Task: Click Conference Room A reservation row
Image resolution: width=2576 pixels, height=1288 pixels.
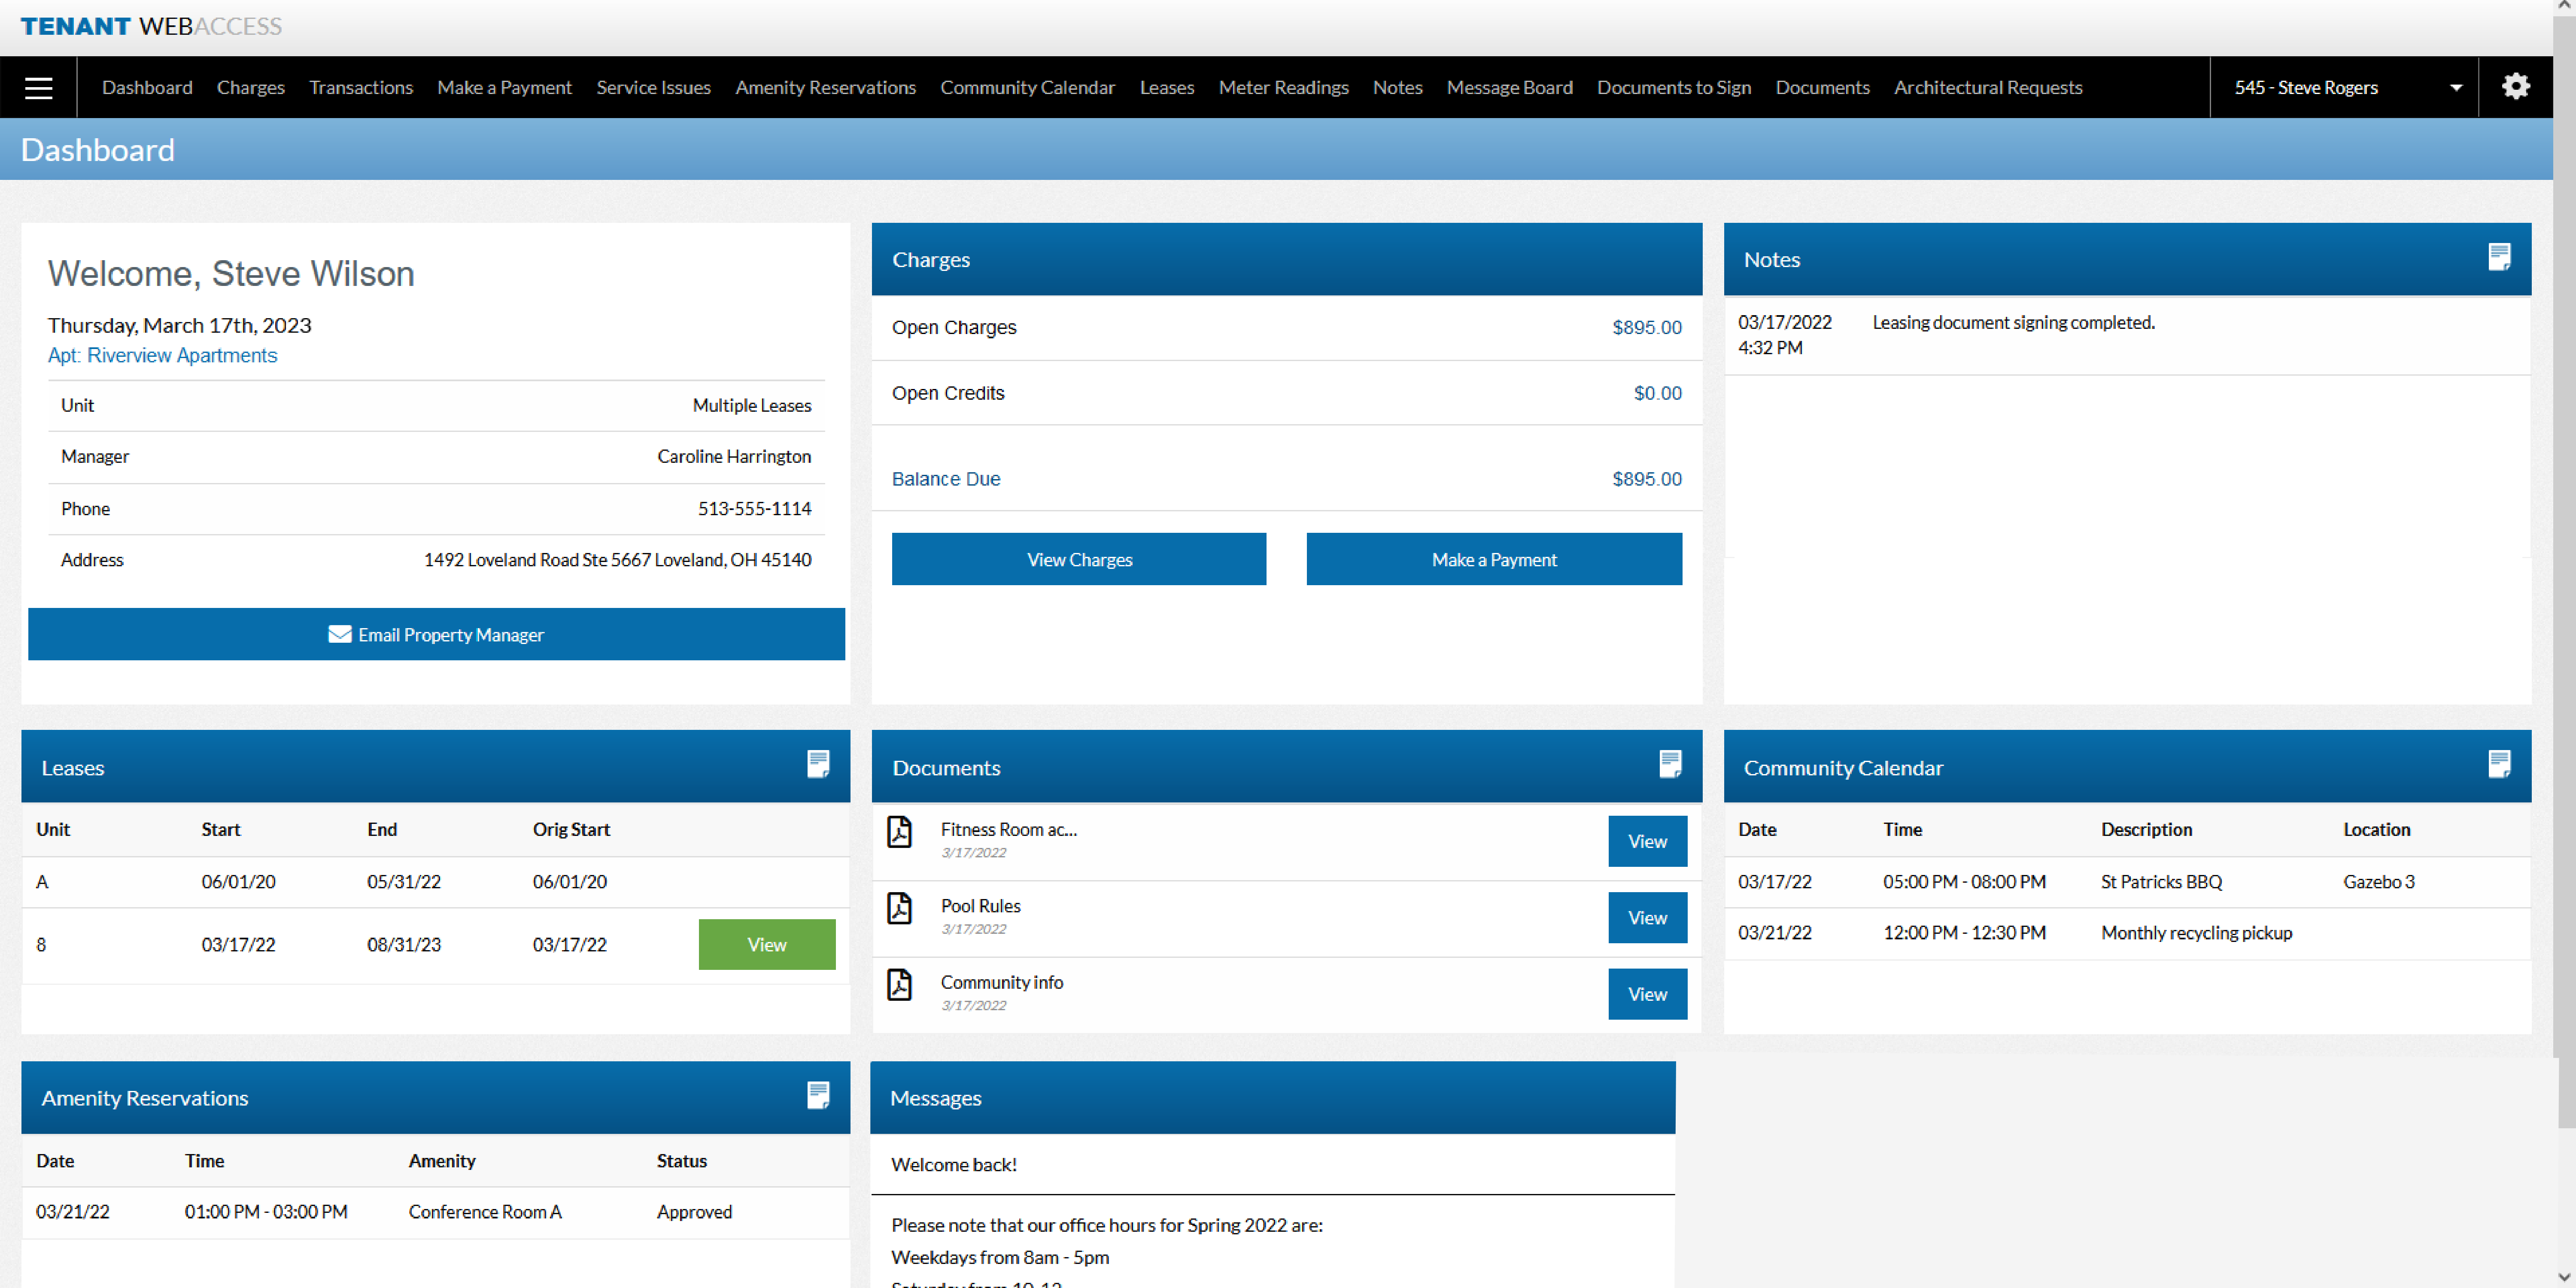Action: [436, 1212]
